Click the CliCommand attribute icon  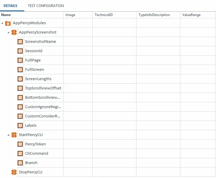[20, 154]
